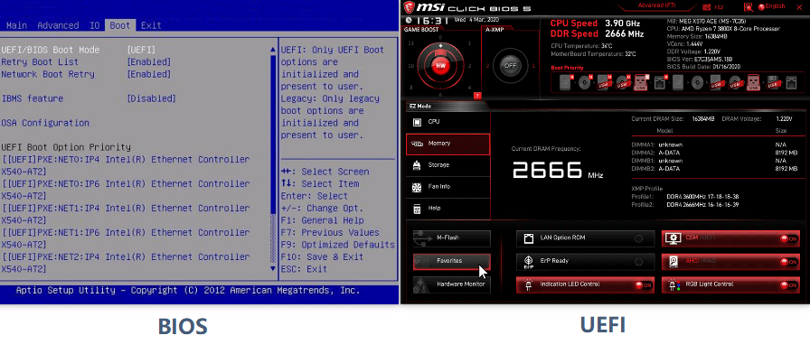Select the UEFI PXE NET0 IP4 boot entry
This screenshot has height=354, width=810.
pos(126,165)
